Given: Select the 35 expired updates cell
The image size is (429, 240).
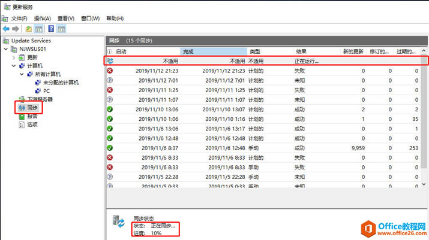Looking at the screenshot, I should click(x=415, y=119).
